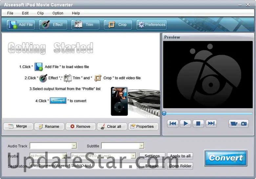Skip to next in preview player
256x179 pixels.
point(211,124)
